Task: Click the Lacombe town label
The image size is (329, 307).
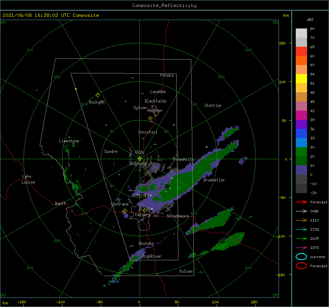Action: coord(158,92)
